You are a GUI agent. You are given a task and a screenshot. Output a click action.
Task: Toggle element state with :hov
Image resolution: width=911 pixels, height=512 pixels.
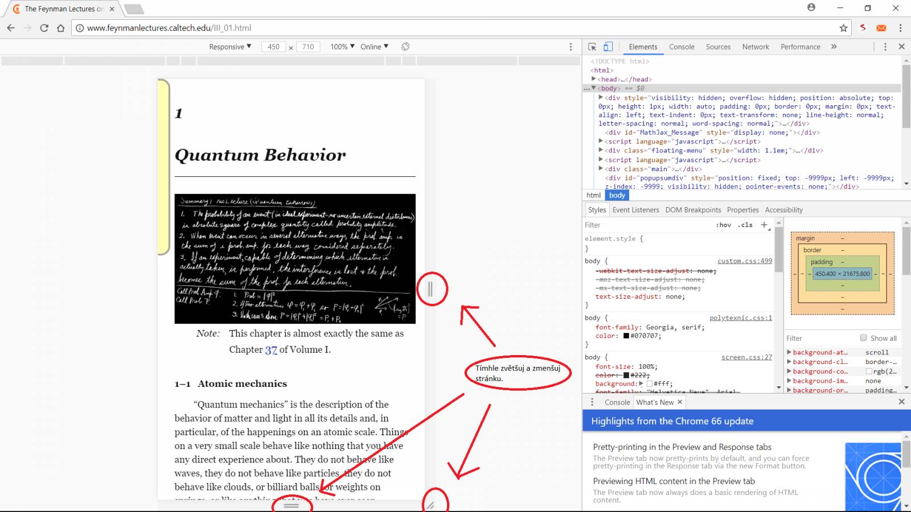coord(724,225)
